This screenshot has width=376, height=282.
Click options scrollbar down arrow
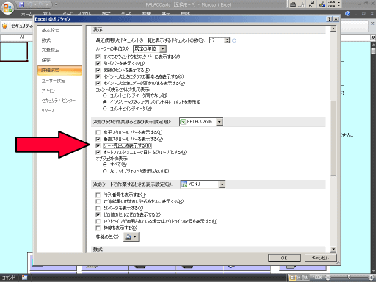point(333,250)
